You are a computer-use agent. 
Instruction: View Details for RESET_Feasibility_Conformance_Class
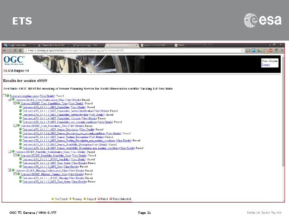(x=78, y=152)
